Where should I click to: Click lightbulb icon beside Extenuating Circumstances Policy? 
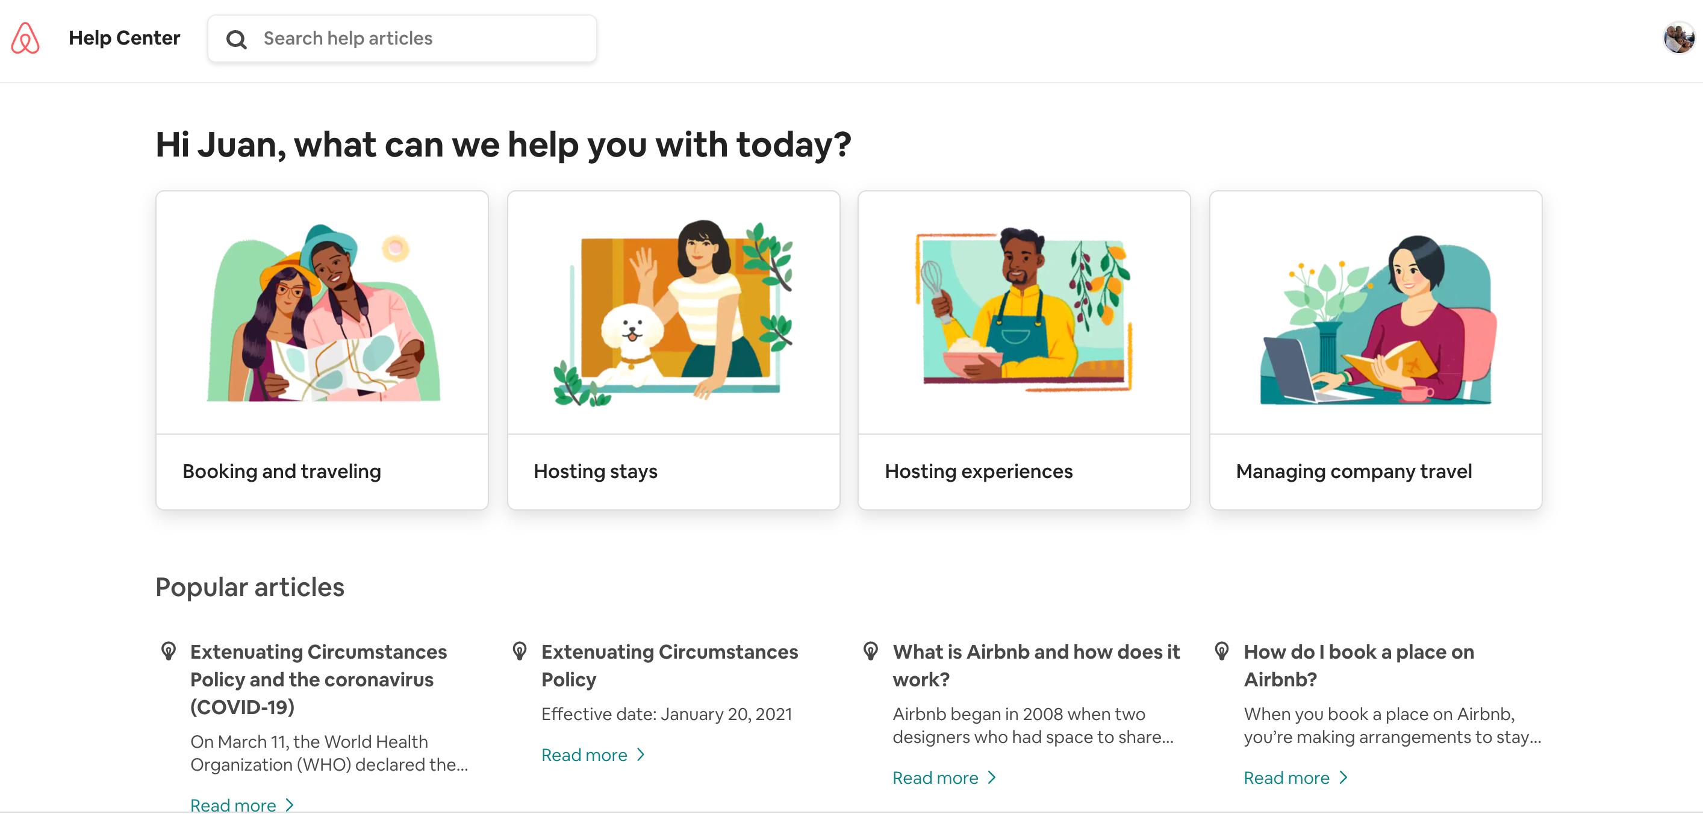pos(520,651)
